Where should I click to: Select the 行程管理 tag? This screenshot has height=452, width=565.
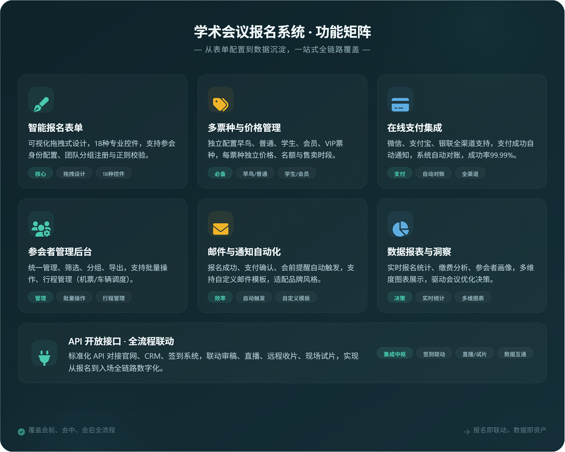coord(114,298)
